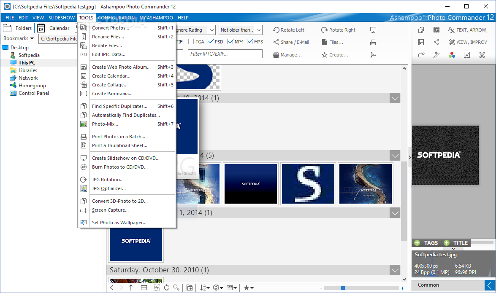Select the scissors cut icon
Viewport: 496px width, 293px height.
(482, 55)
